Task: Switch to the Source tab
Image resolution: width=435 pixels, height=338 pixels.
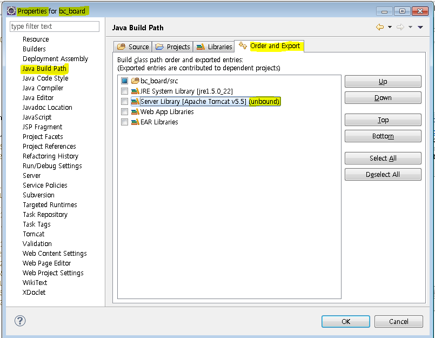Action: click(133, 47)
